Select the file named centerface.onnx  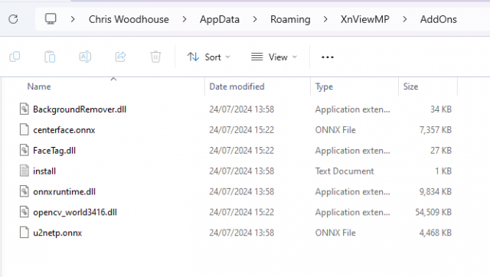(64, 130)
